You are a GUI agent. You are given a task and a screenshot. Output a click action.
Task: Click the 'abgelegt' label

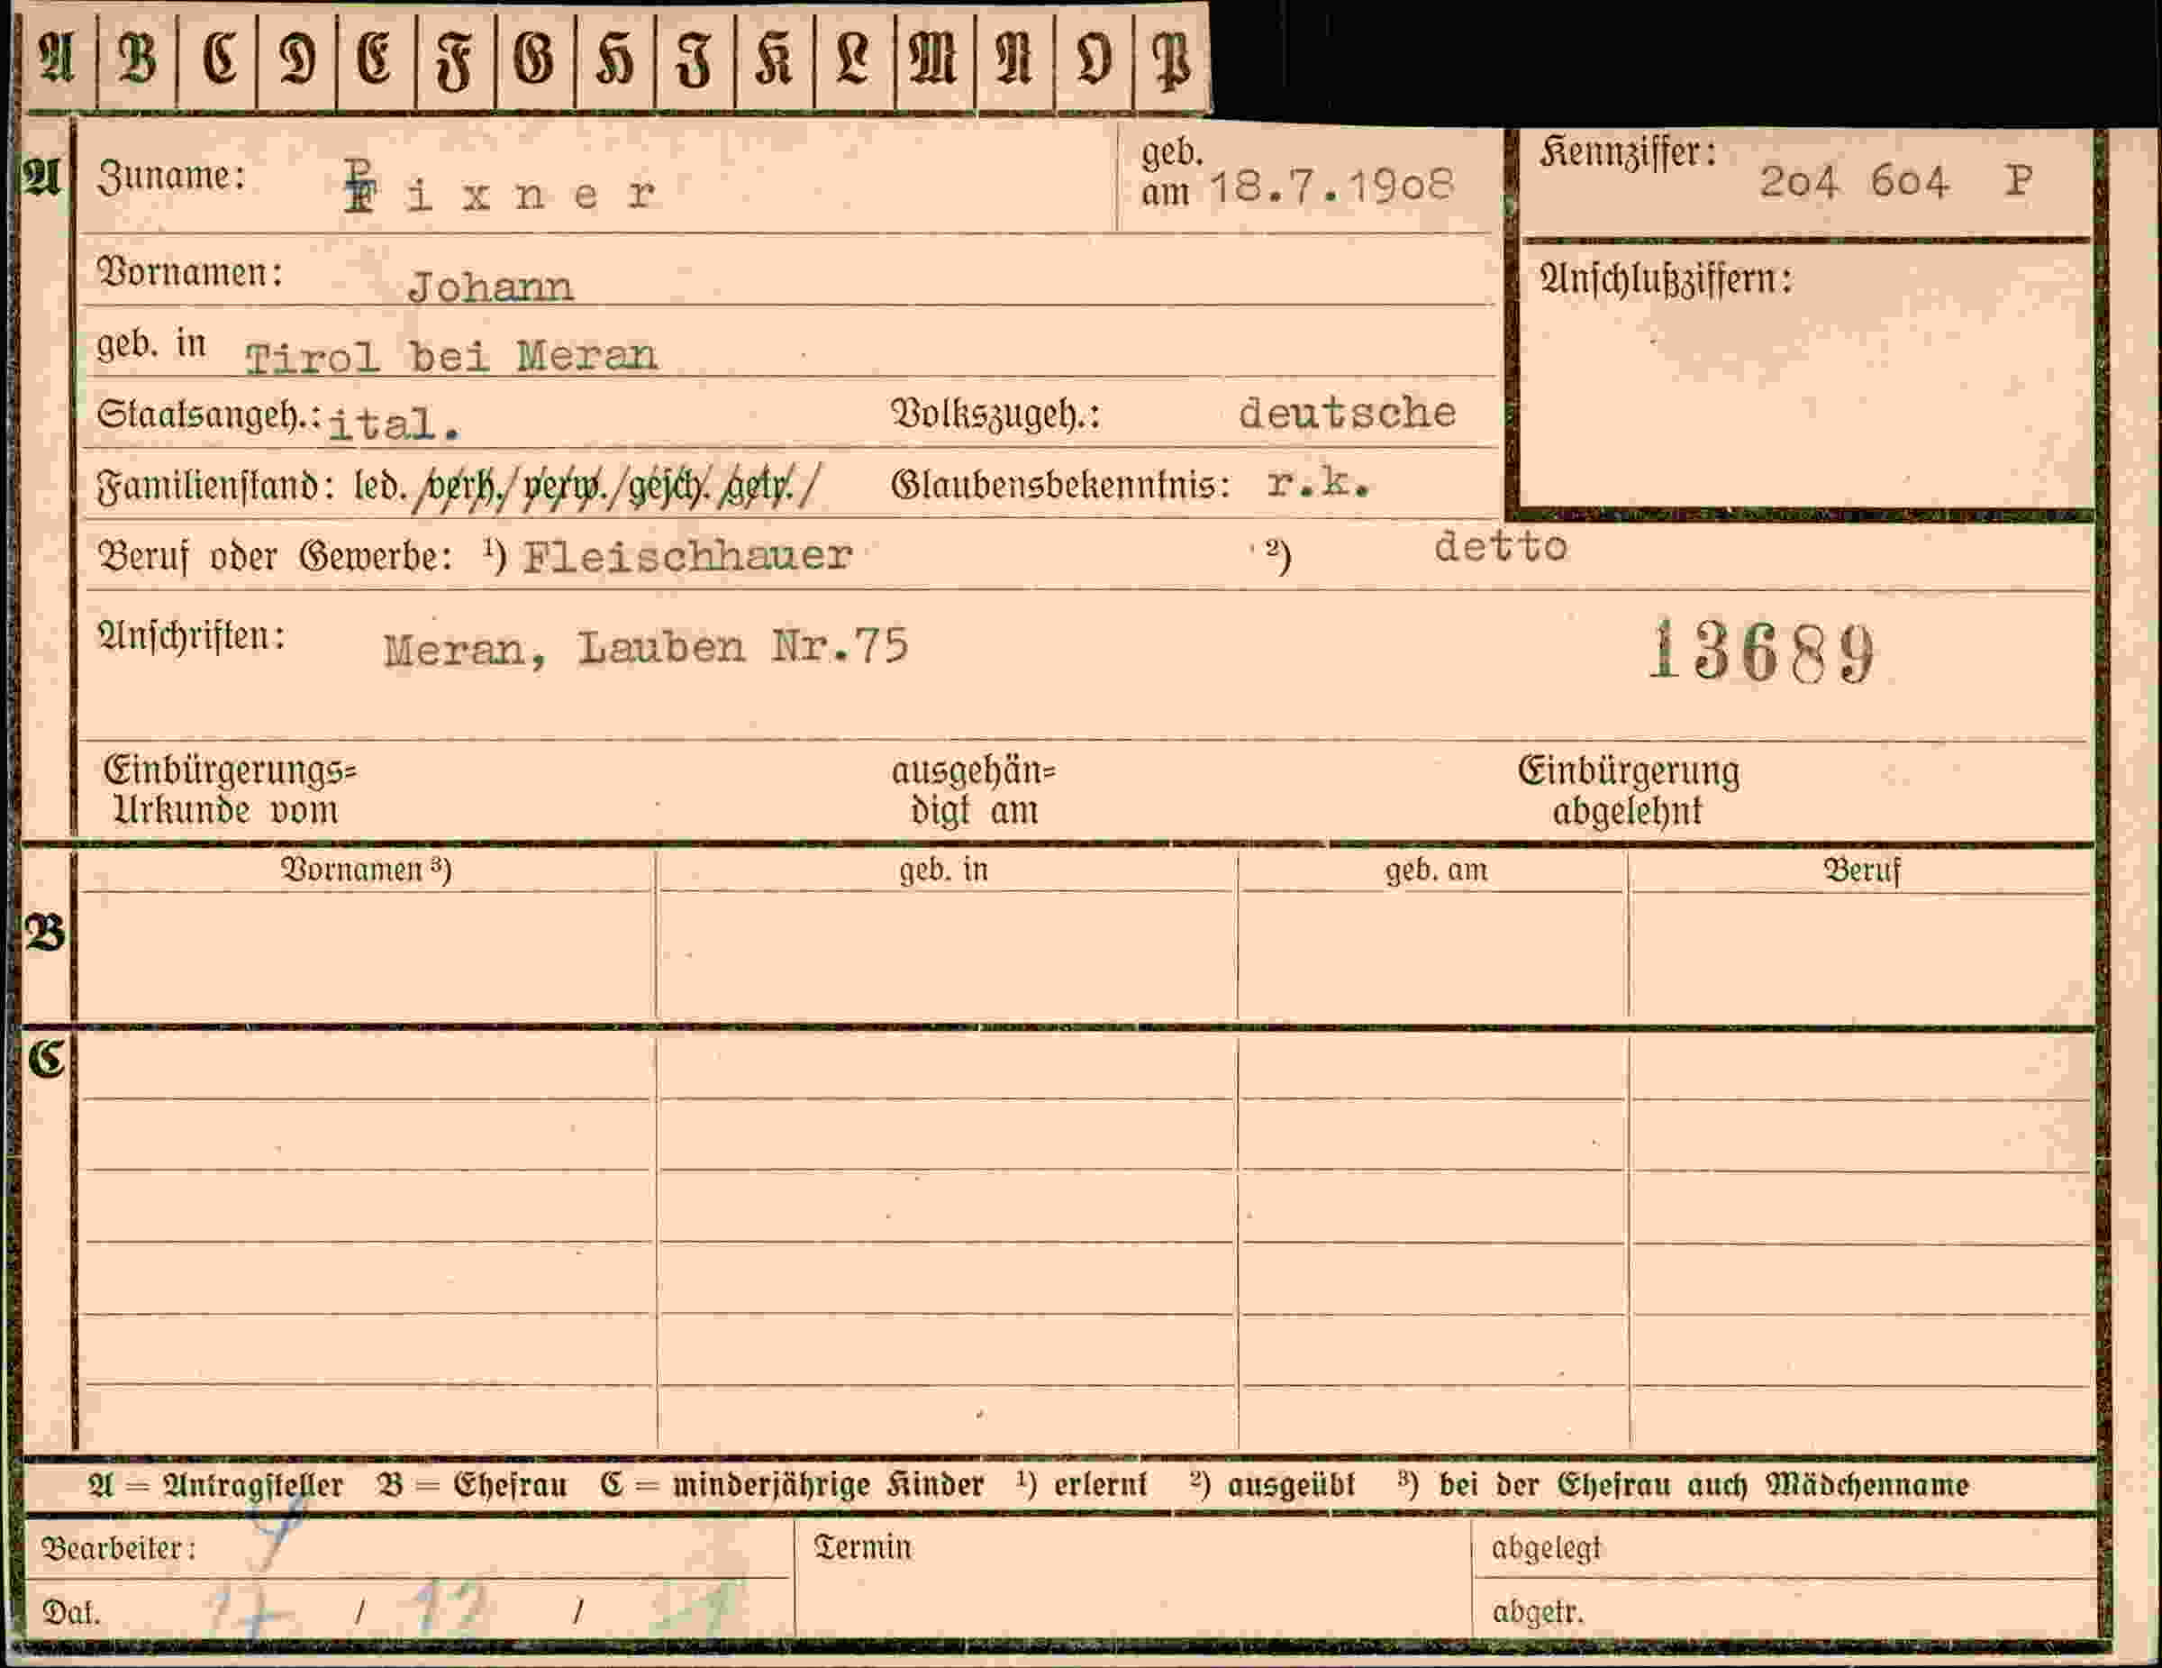[1545, 1548]
